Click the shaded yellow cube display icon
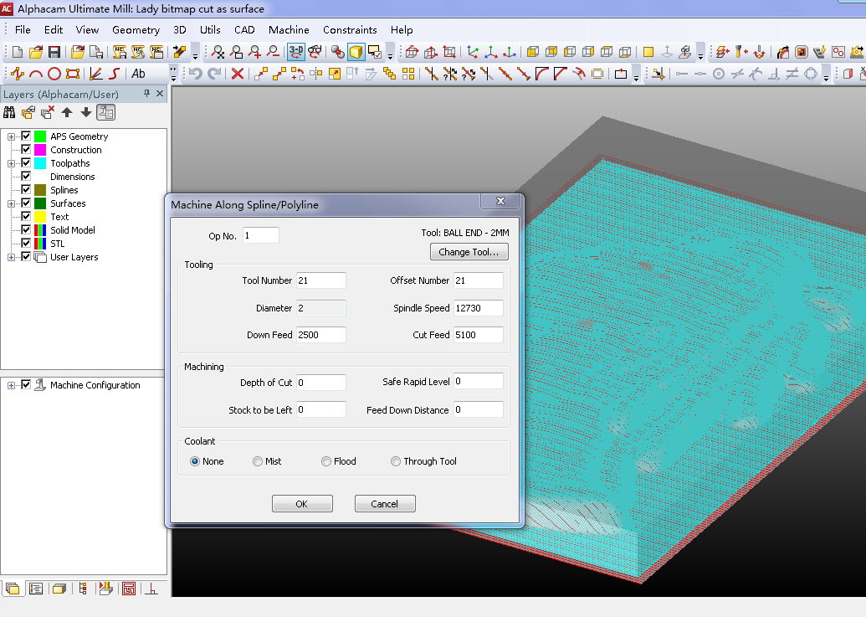Image resolution: width=866 pixels, height=617 pixels. (x=356, y=52)
